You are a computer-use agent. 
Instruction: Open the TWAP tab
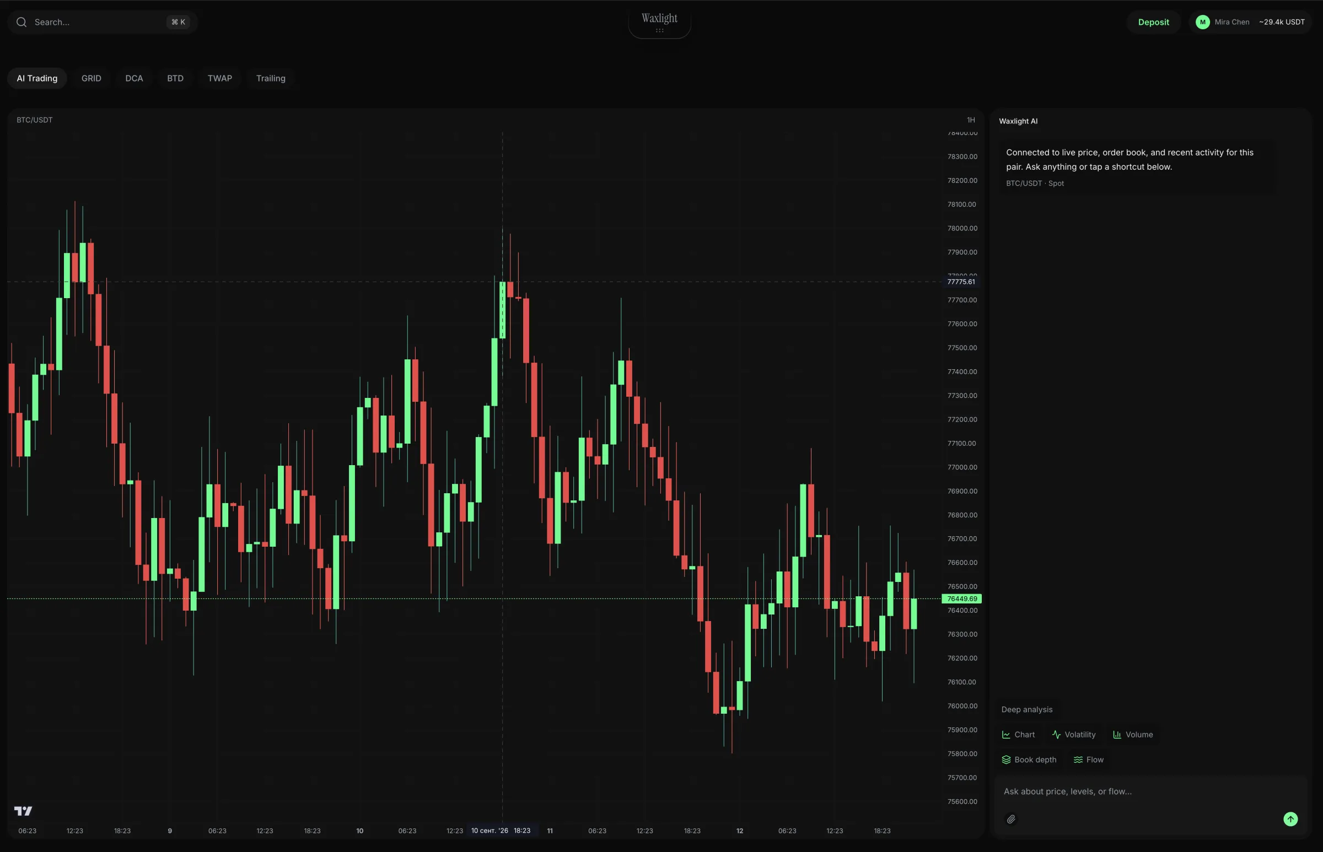click(219, 78)
